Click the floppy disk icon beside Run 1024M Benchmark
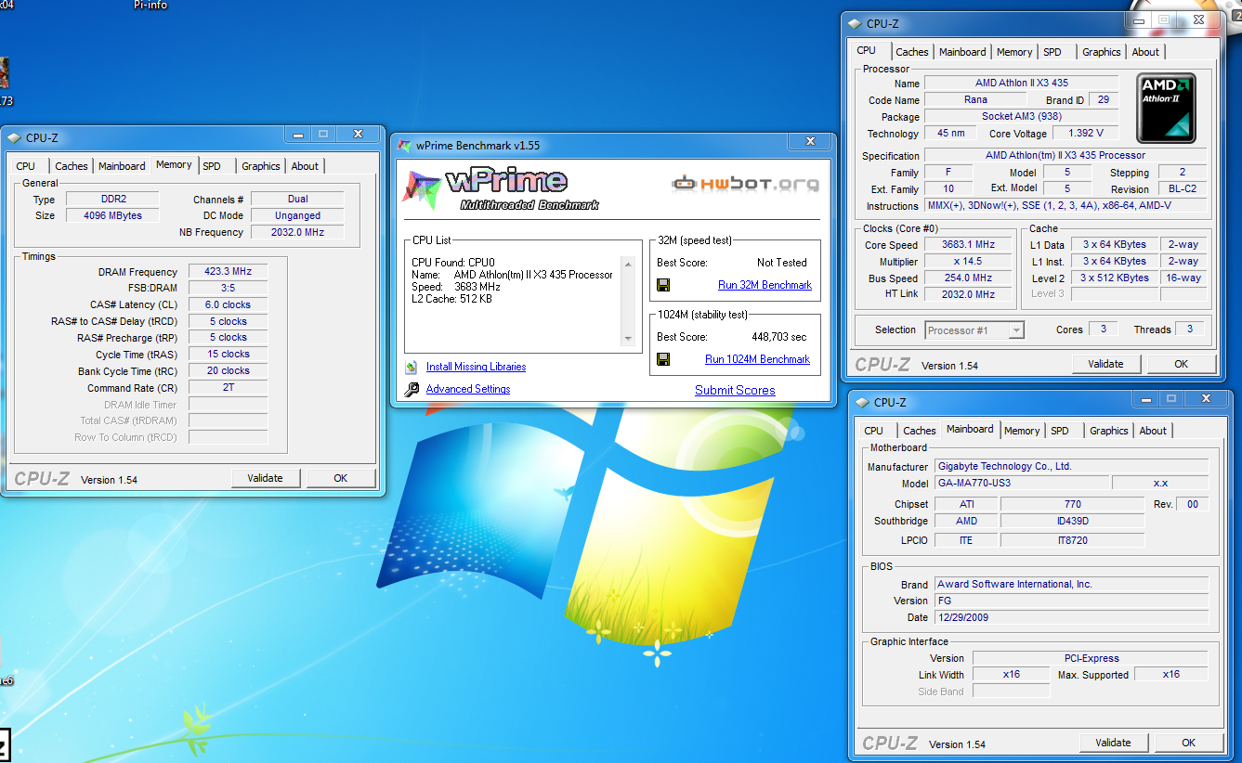Viewport: 1242px width, 763px height. pyautogui.click(x=663, y=359)
